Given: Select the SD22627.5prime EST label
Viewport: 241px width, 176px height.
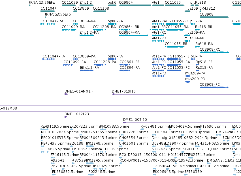Looking at the screenshot, I should tap(166, 149).
